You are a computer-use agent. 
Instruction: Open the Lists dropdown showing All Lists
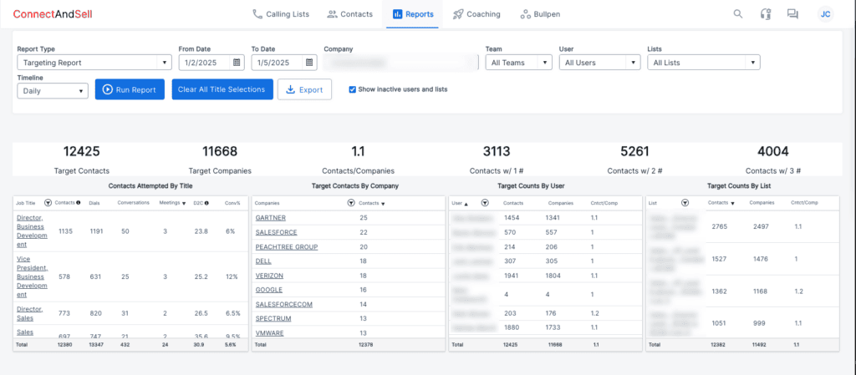click(x=704, y=62)
